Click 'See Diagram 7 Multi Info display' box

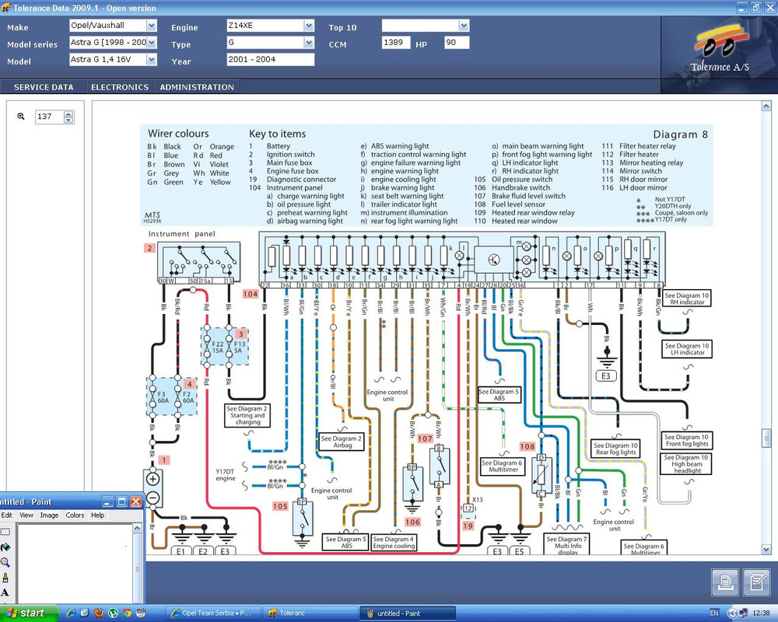(567, 545)
